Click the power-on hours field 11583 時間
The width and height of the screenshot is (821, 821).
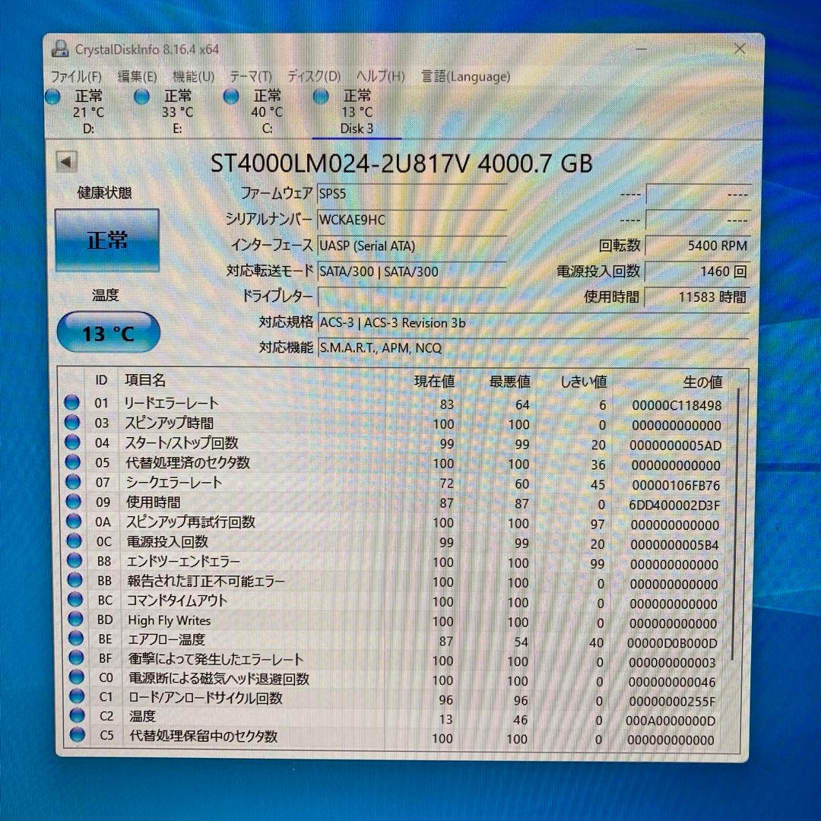click(x=698, y=297)
